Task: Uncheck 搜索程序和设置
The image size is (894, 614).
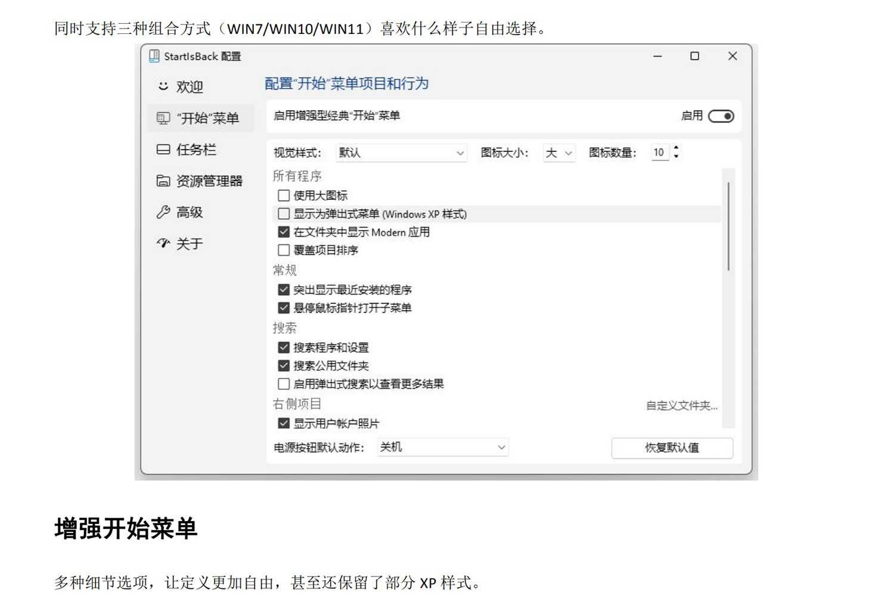Action: pyautogui.click(x=284, y=348)
